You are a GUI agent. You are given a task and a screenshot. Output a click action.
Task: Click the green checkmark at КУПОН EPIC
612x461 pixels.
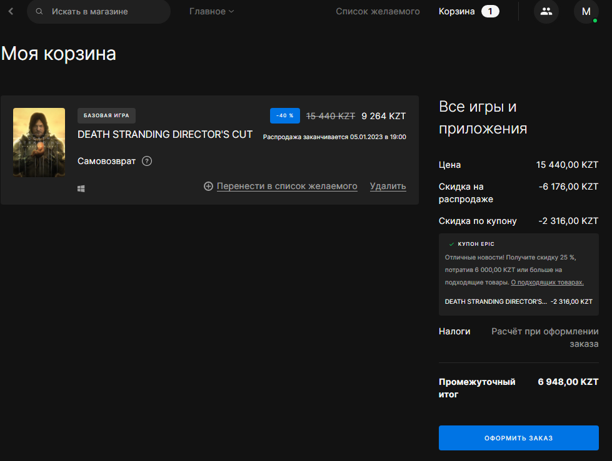pos(451,244)
